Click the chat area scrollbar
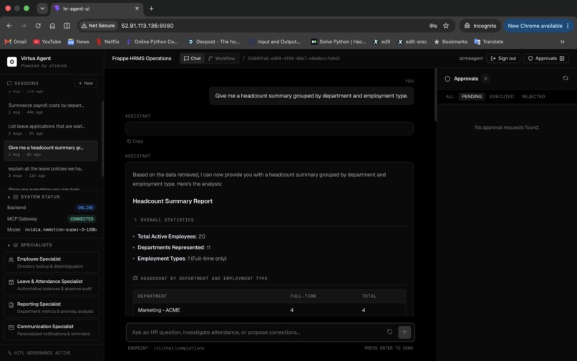 [x=436, y=95]
